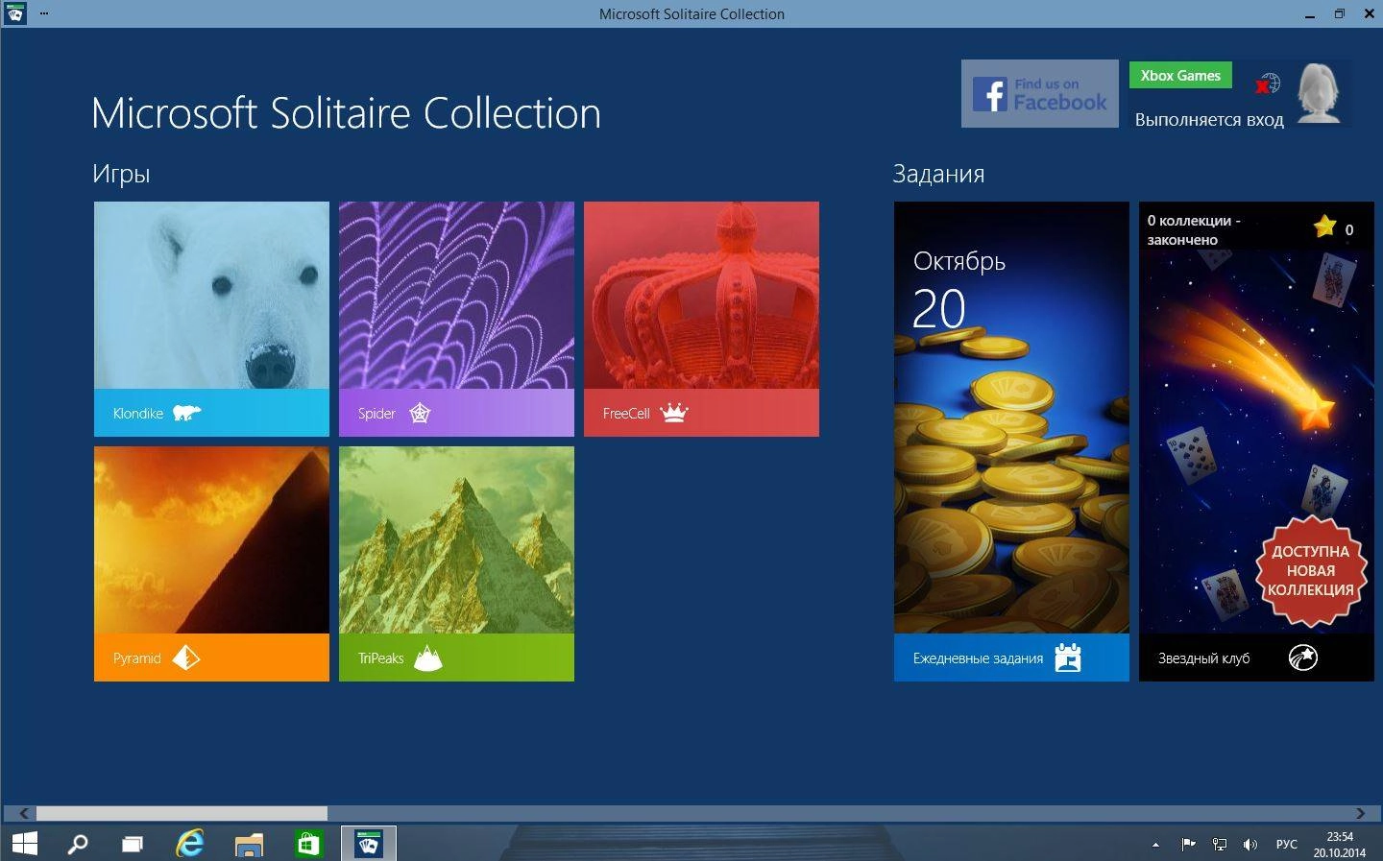Click the globe connection error icon
Image resolution: width=1383 pixels, height=861 pixels.
1267,84
